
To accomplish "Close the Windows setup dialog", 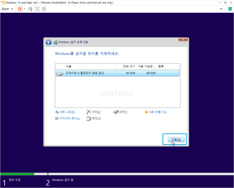I will point(183,39).
